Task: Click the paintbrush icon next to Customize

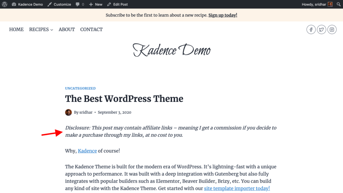Action: (x=50, y=4)
